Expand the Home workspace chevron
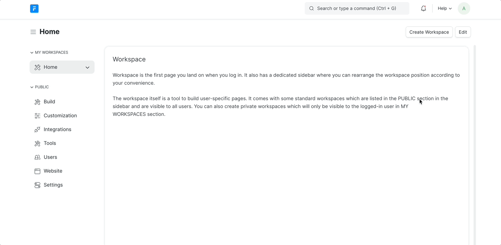Screen dimensions: 501x245 87,67
